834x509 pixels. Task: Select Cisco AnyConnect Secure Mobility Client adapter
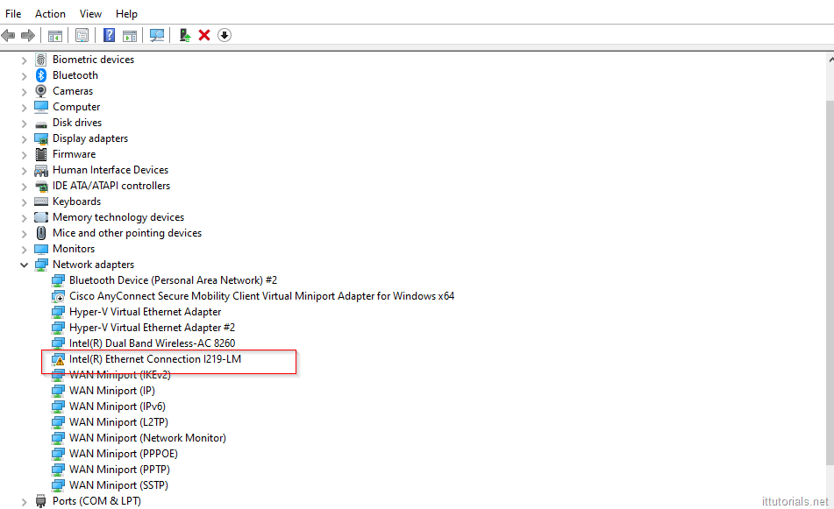[x=261, y=296]
